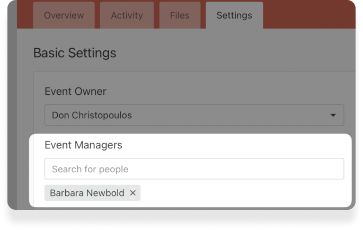Click the Event Owner dropdown caret arrow

333,115
